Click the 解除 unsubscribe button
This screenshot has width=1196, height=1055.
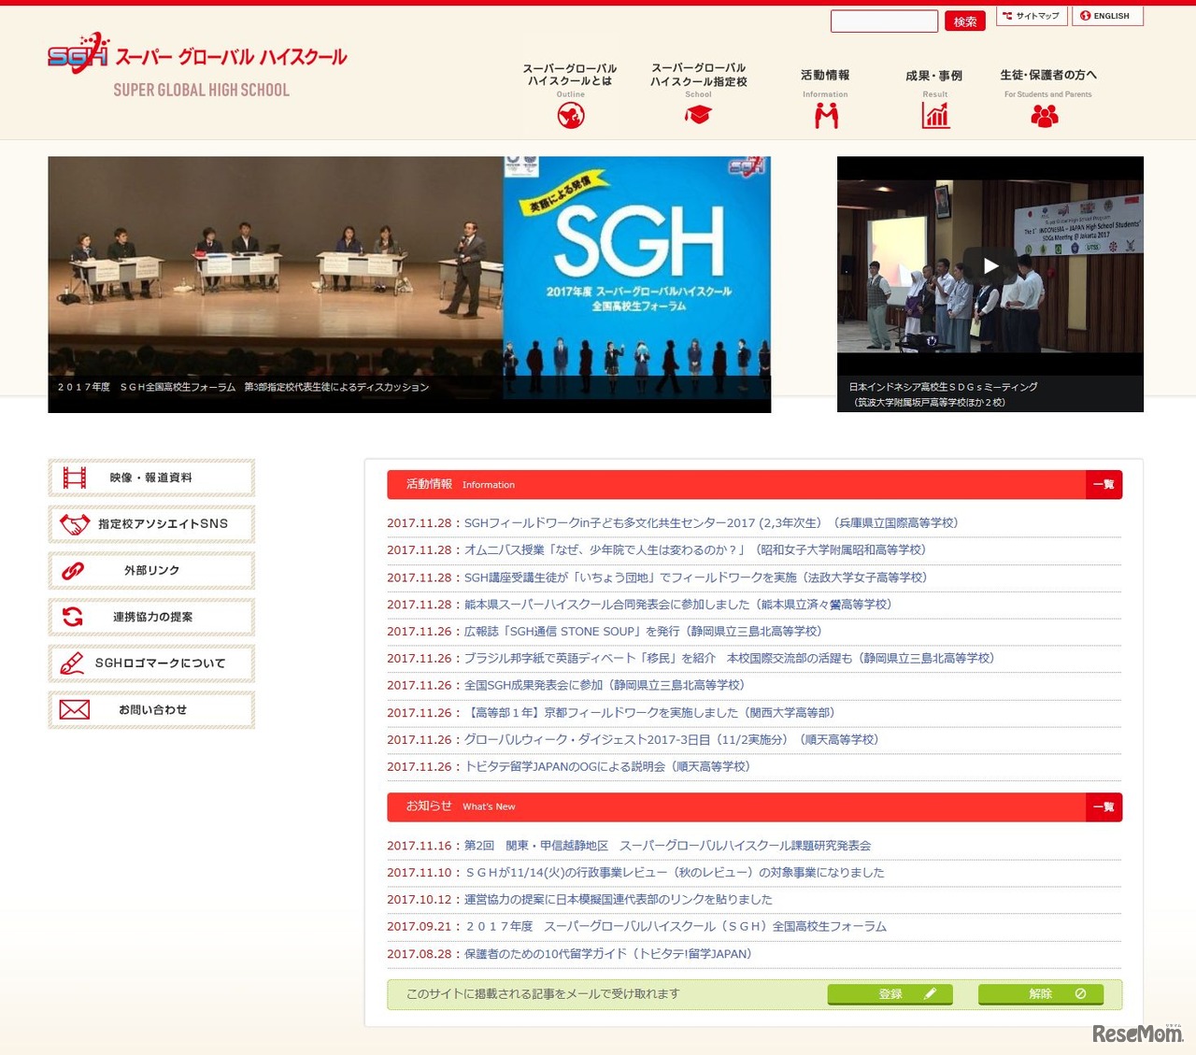point(1041,994)
